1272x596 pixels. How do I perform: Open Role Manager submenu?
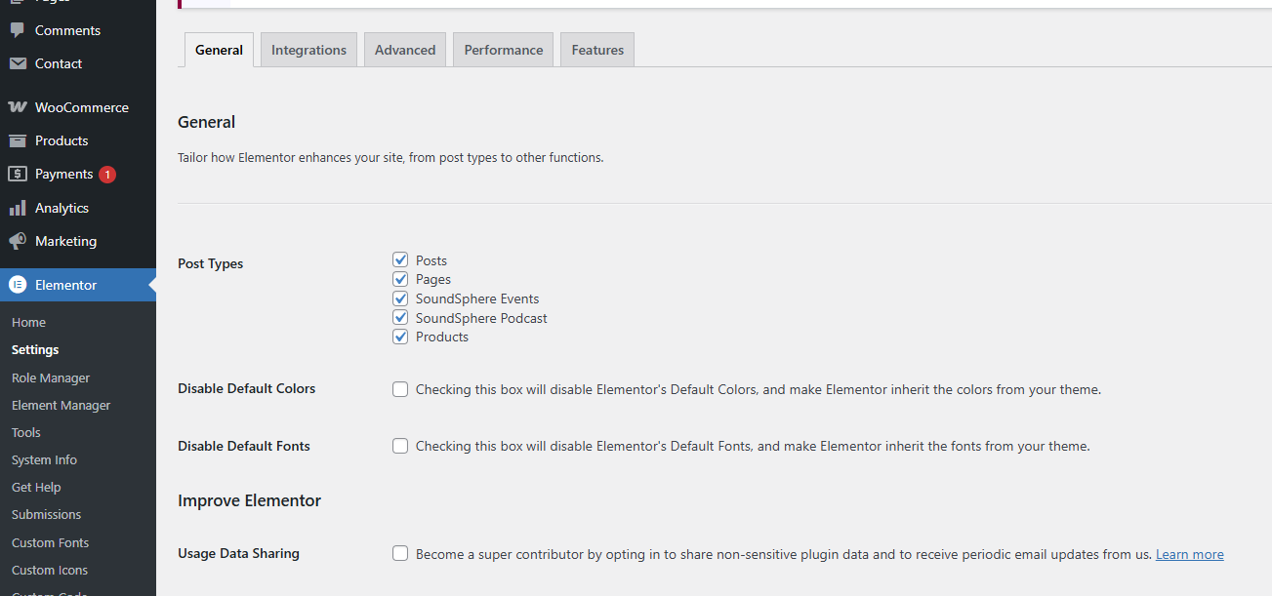point(51,377)
